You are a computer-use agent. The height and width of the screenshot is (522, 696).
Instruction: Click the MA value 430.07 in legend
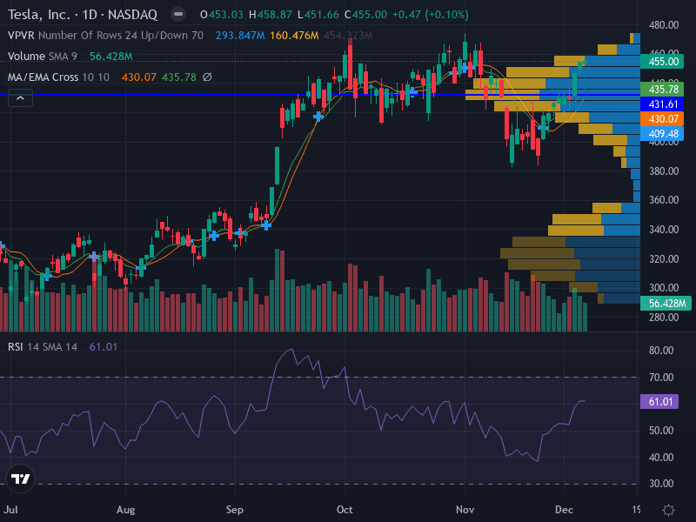coord(139,77)
